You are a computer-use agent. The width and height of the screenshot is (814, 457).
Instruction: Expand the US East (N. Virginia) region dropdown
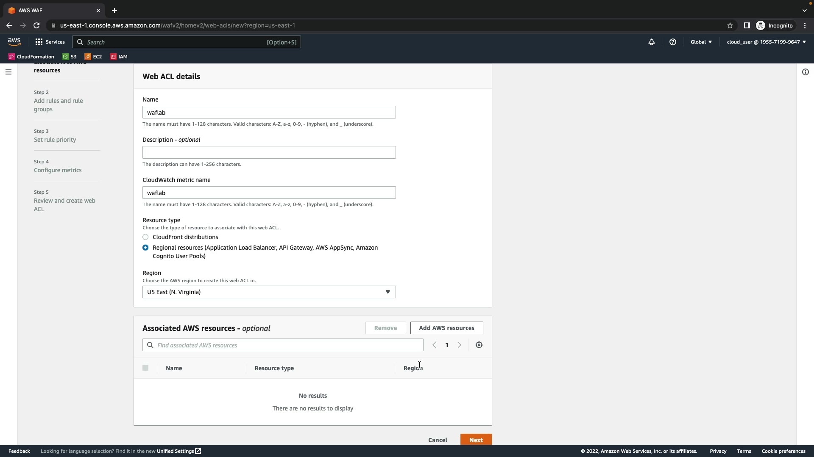[x=269, y=292]
